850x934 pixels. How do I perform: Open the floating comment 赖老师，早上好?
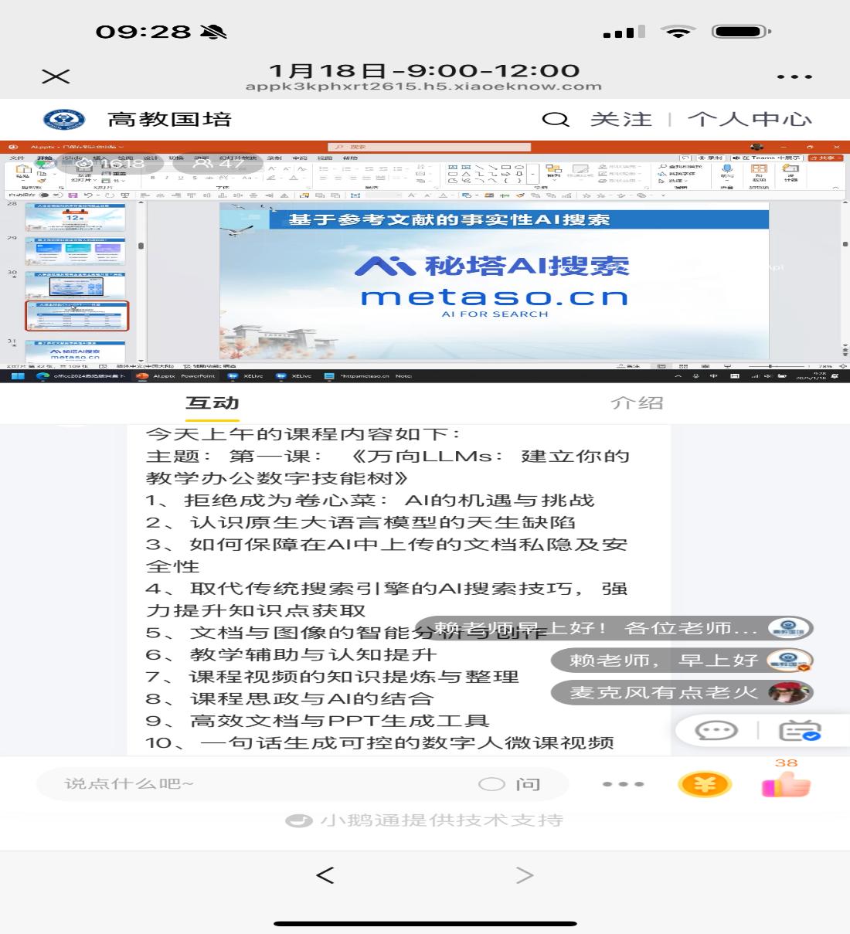pyautogui.click(x=682, y=661)
